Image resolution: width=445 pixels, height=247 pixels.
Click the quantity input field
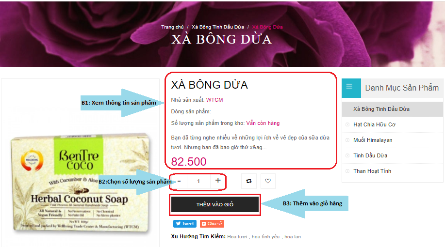point(198,181)
